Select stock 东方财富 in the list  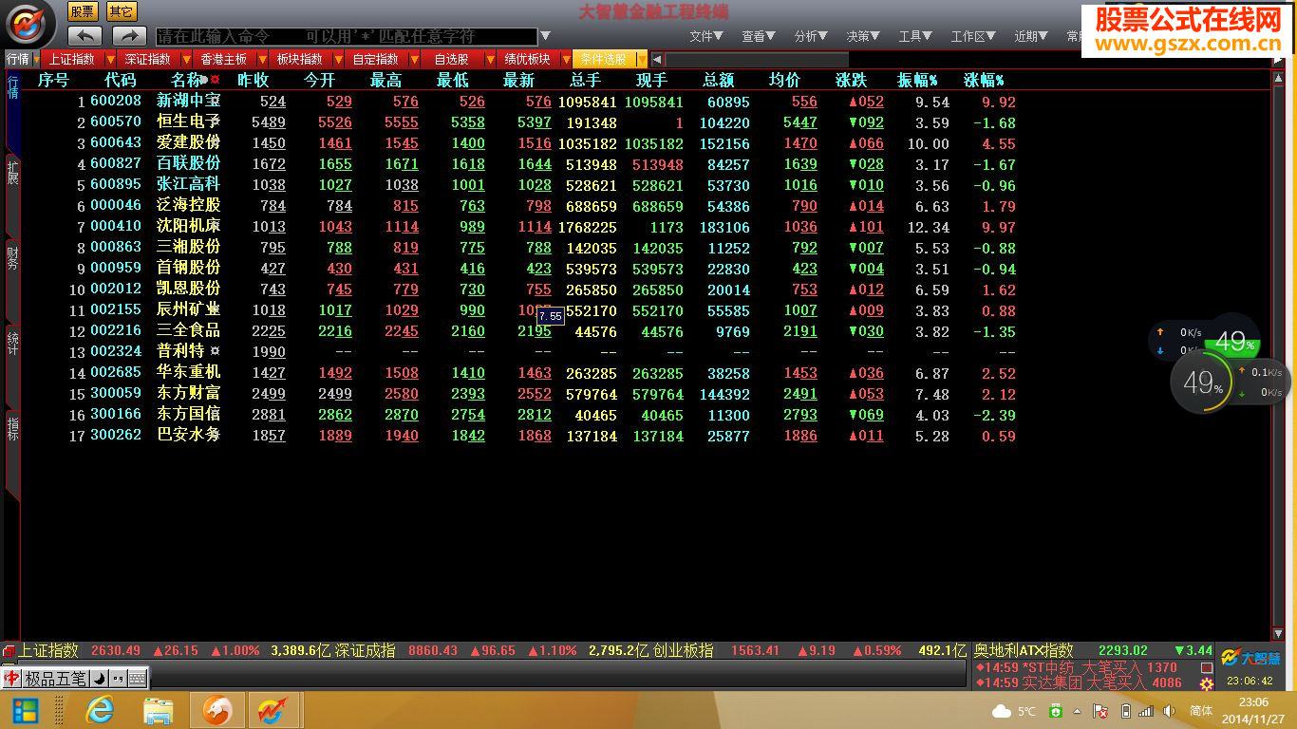188,393
